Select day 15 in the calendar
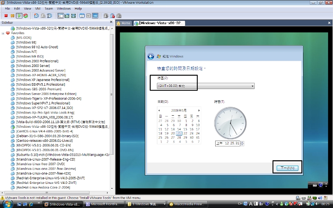The image size is (333, 208). click(x=185, y=129)
